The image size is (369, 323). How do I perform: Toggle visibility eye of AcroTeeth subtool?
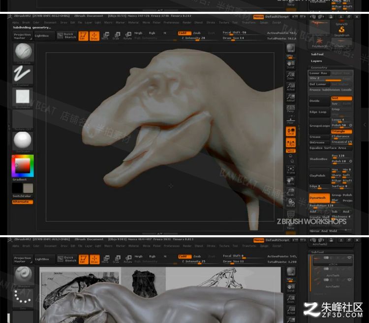pos(349,269)
